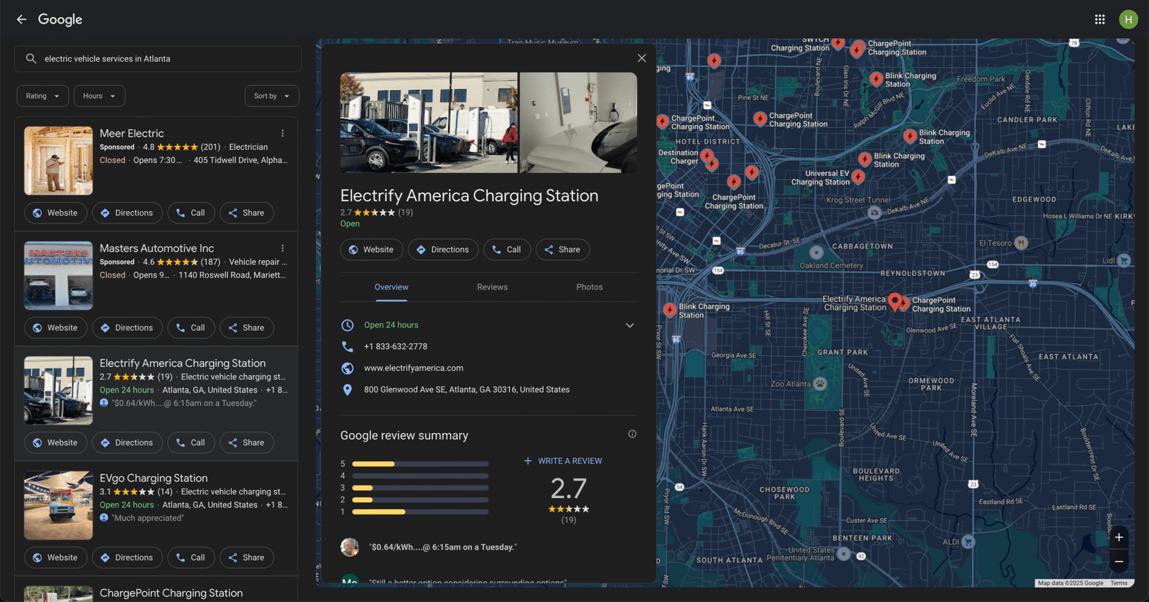Click the 3-star rating bar
The height and width of the screenshot is (602, 1149).
click(420, 488)
